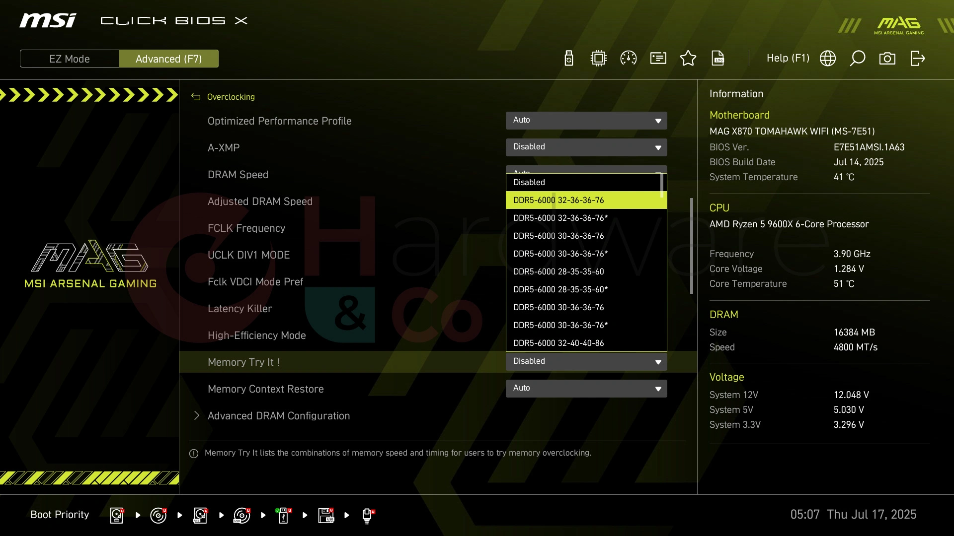The width and height of the screenshot is (954, 536).
Task: Select the DRAM Speed setting label
Action: (x=238, y=175)
